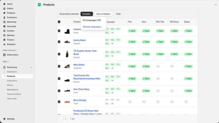Screen dimensions: 219x123
Task: Open SmartLang Dashboard page
Action: [12, 72]
